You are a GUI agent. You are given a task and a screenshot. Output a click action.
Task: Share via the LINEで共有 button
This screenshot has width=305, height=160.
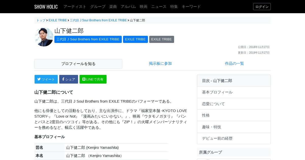pos(93,79)
